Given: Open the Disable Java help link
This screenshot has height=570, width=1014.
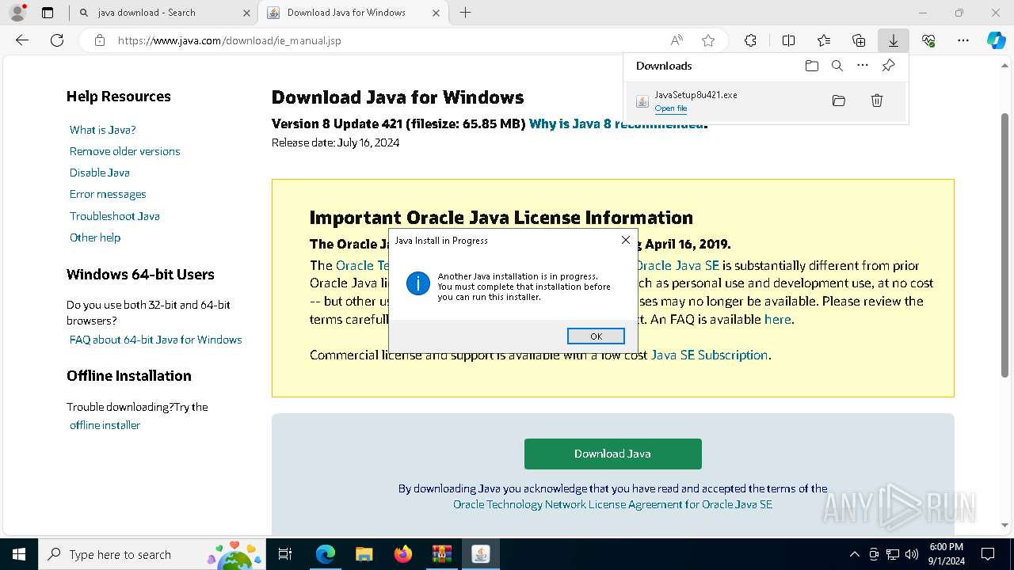Looking at the screenshot, I should [x=100, y=173].
